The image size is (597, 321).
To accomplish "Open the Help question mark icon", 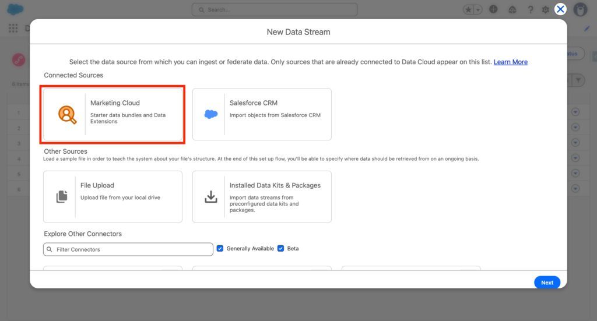I will 531,9.
